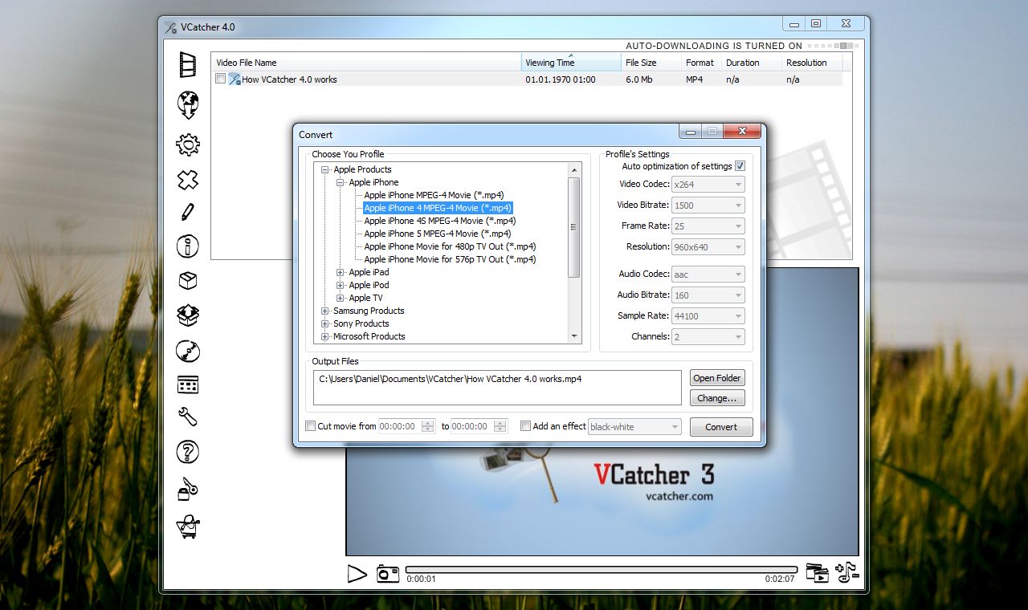
Task: Click the disc icon in sidebar
Action: click(188, 351)
